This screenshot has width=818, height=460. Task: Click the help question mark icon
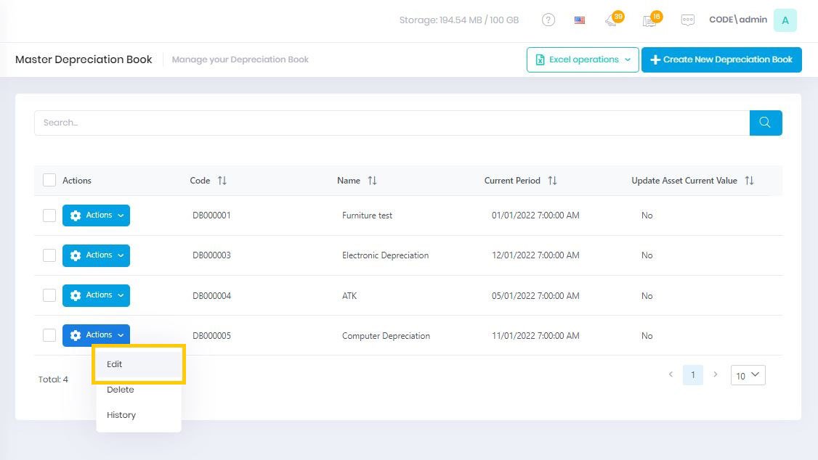coord(548,20)
